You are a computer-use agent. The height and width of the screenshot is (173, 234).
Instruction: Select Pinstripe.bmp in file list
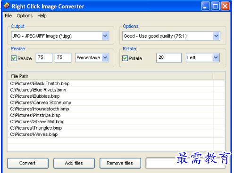click(111, 115)
